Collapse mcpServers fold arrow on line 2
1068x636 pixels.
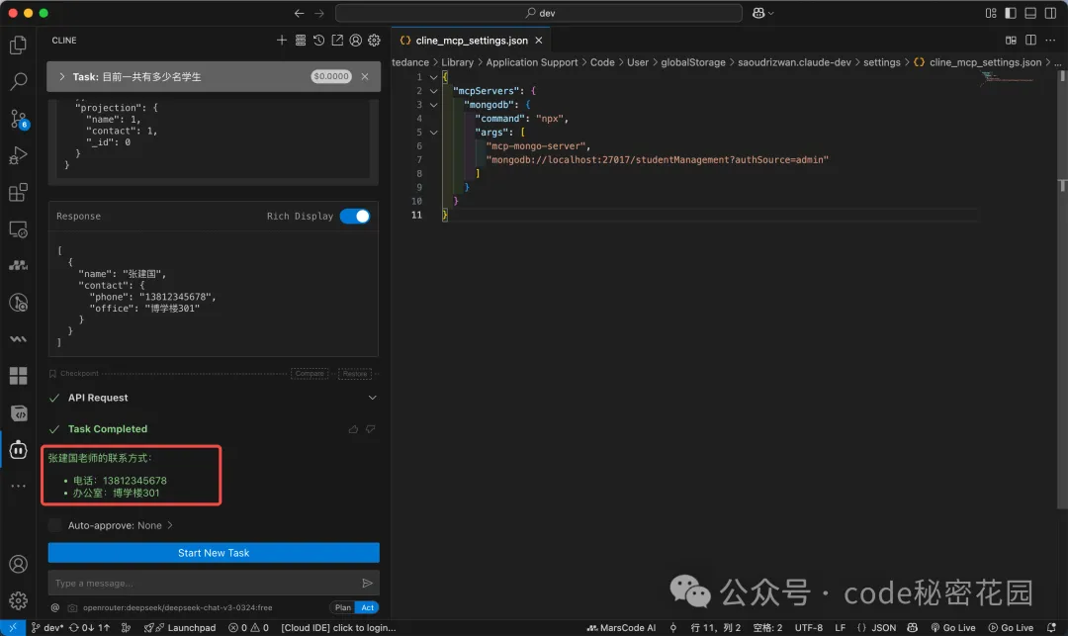[433, 91]
